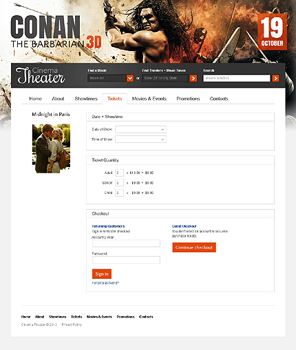Viewport: 296px width, 350px height.
Task: Click the Conan the Barbarian 3D title
Action: 56,32
